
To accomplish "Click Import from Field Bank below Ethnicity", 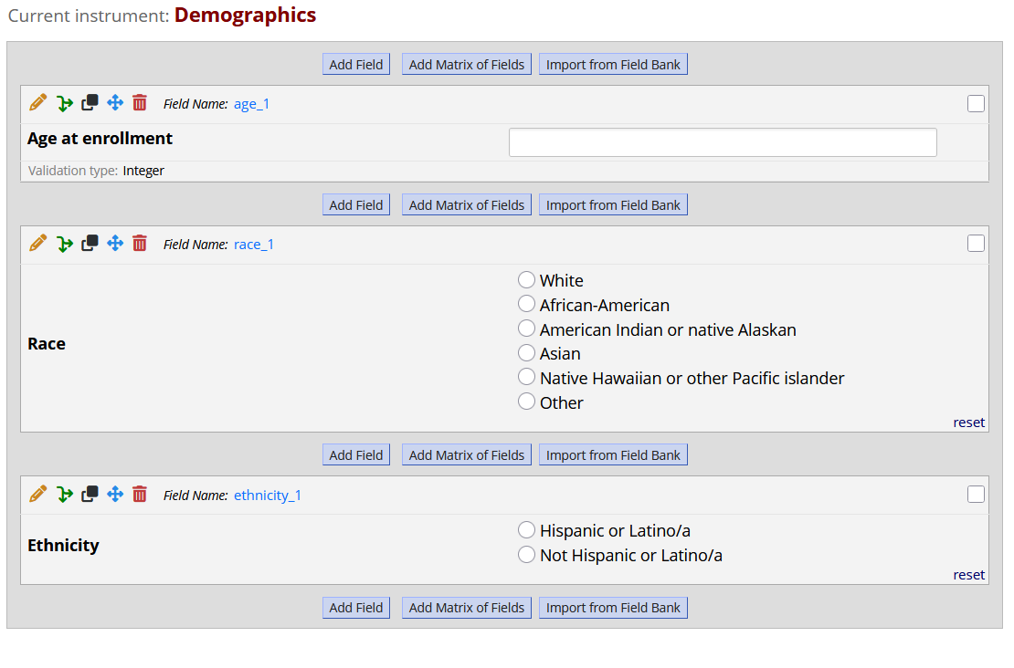I will coord(613,607).
